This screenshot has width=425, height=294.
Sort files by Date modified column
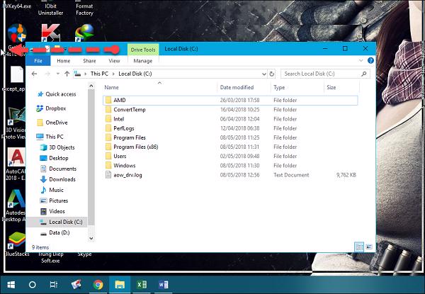click(237, 87)
